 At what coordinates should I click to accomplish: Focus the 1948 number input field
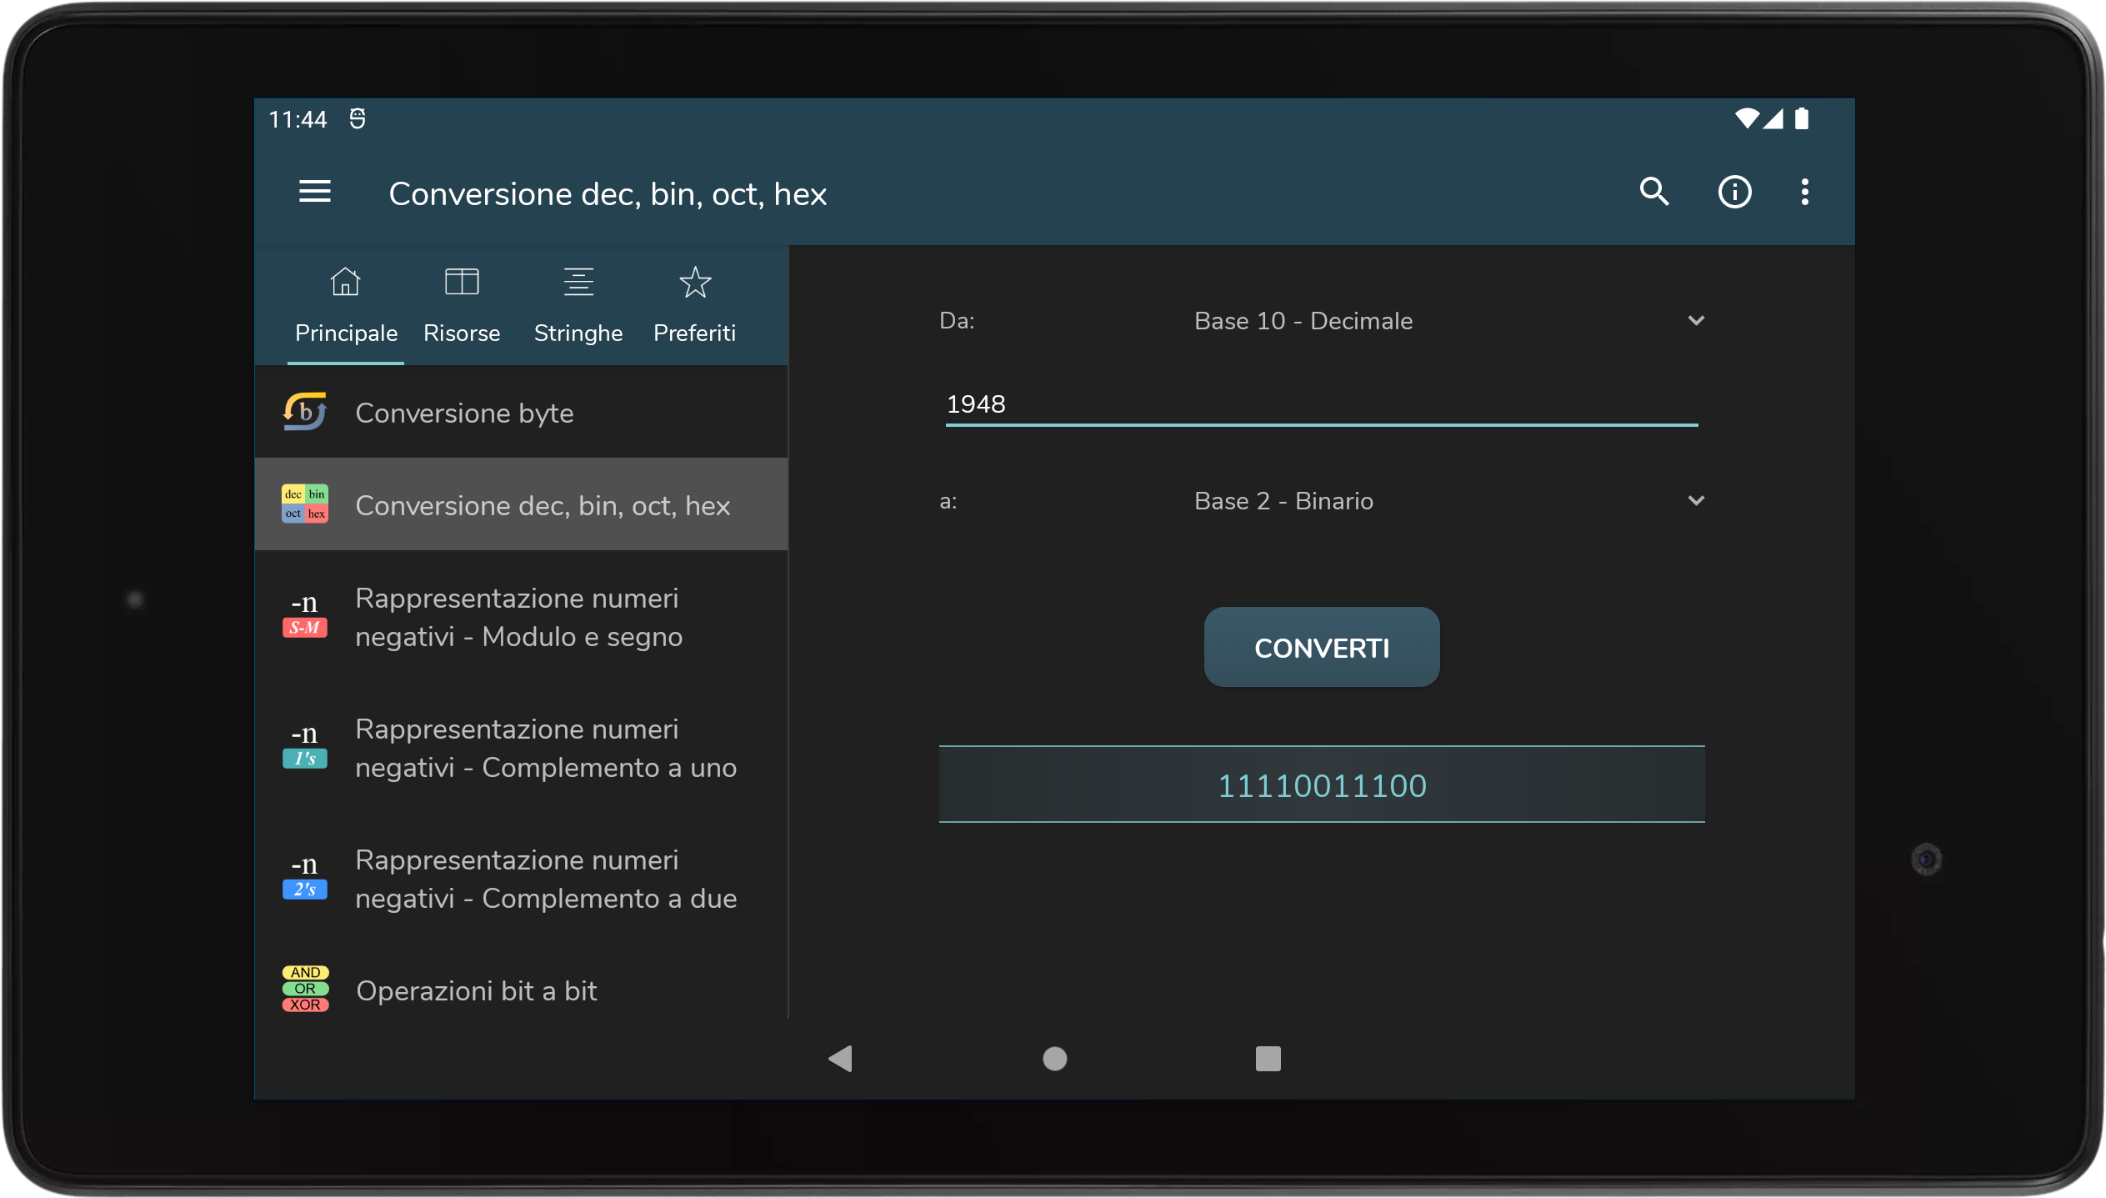point(1321,404)
